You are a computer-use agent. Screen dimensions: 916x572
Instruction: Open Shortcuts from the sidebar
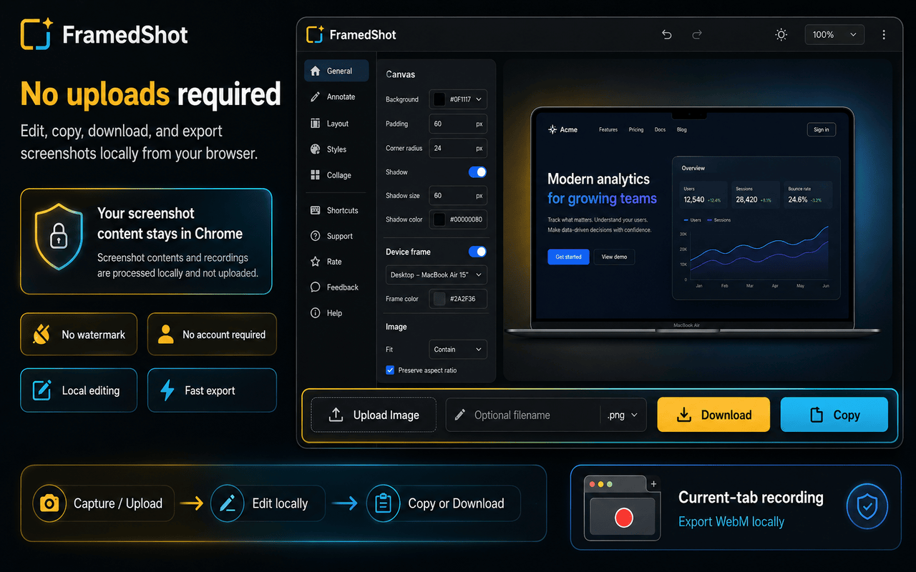pyautogui.click(x=336, y=210)
